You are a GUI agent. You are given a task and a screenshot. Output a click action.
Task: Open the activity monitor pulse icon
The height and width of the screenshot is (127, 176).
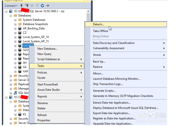tap(48, 5)
